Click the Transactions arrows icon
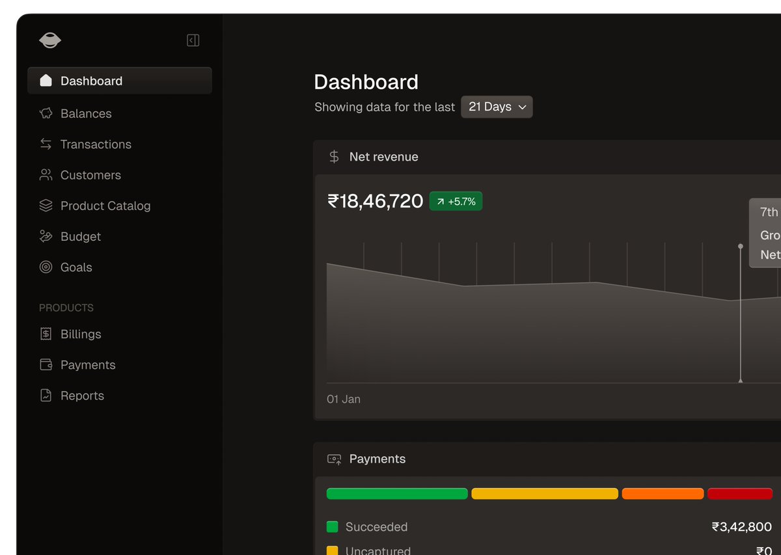Viewport: 781px width, 555px height. pos(46,144)
